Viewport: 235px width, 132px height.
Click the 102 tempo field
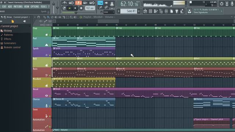click(90, 8)
